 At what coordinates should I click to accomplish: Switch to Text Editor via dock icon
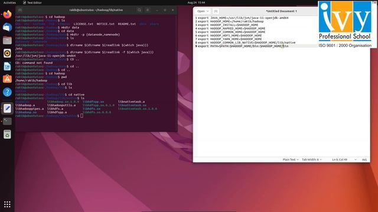point(7,108)
